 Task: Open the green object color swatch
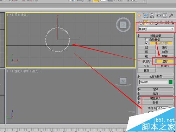click(x=171, y=82)
